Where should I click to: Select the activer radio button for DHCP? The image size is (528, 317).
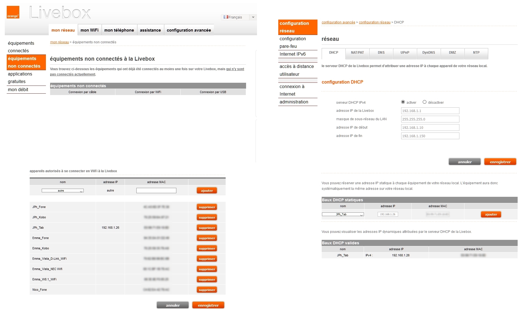pyautogui.click(x=403, y=102)
